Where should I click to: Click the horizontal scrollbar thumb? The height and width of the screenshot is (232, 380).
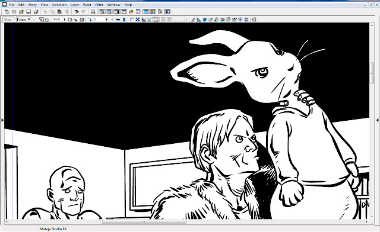[x=144, y=221]
